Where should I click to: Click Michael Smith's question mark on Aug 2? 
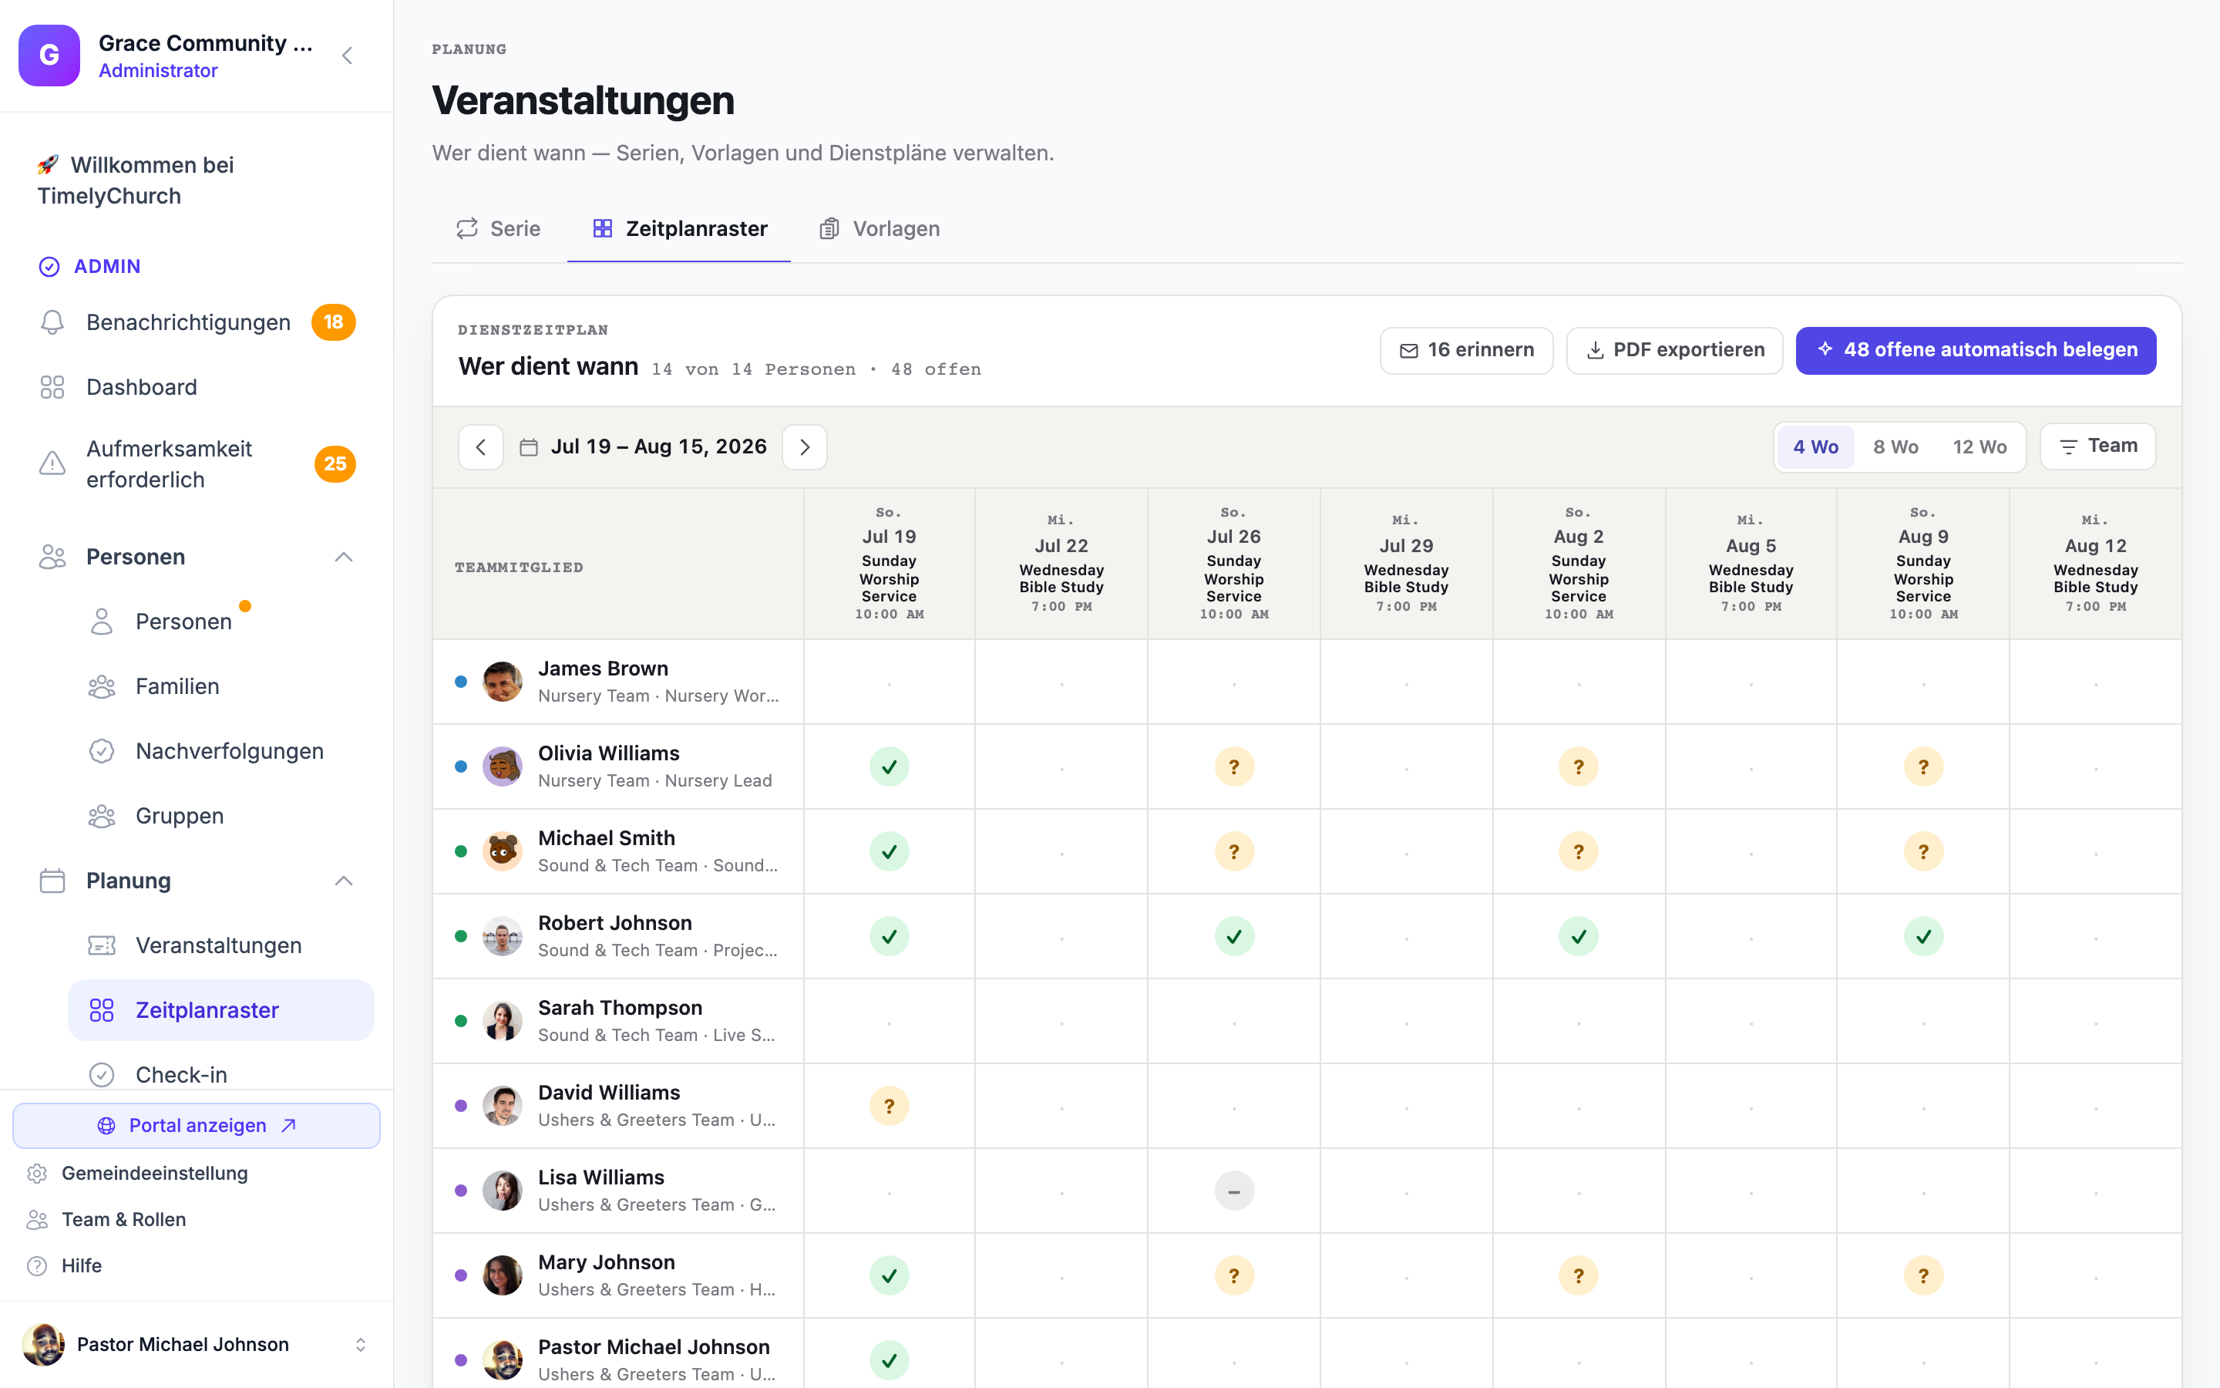1578,852
